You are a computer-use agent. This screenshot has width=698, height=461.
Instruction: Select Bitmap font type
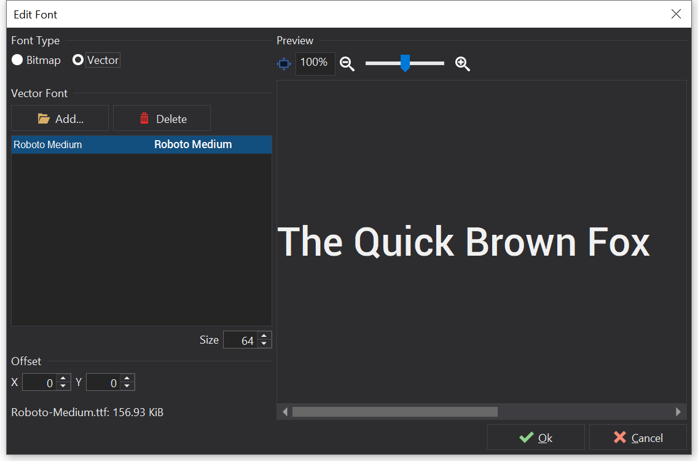18,60
